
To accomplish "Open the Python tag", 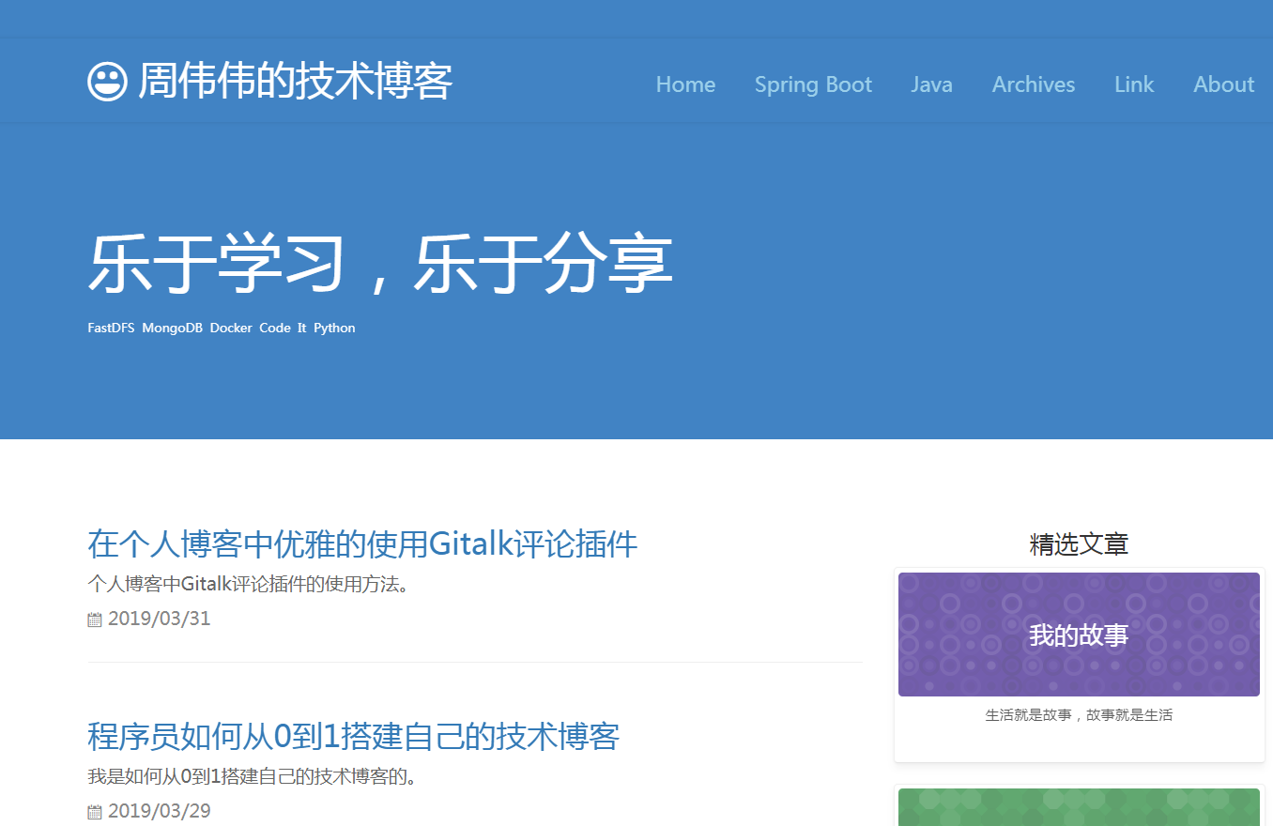I will [334, 328].
